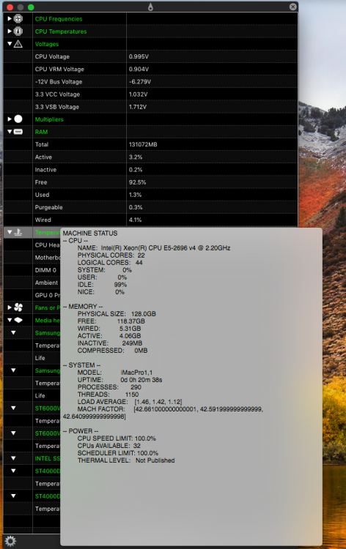
Task: Click the drop icon in title bar
Action: click(x=150, y=7)
